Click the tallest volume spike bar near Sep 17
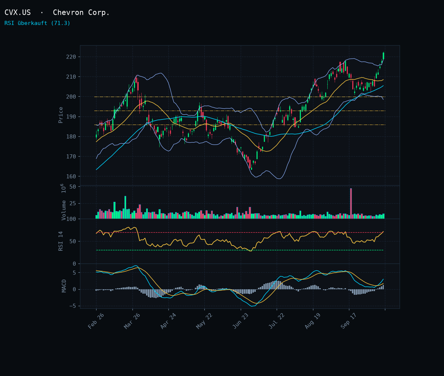 351,204
